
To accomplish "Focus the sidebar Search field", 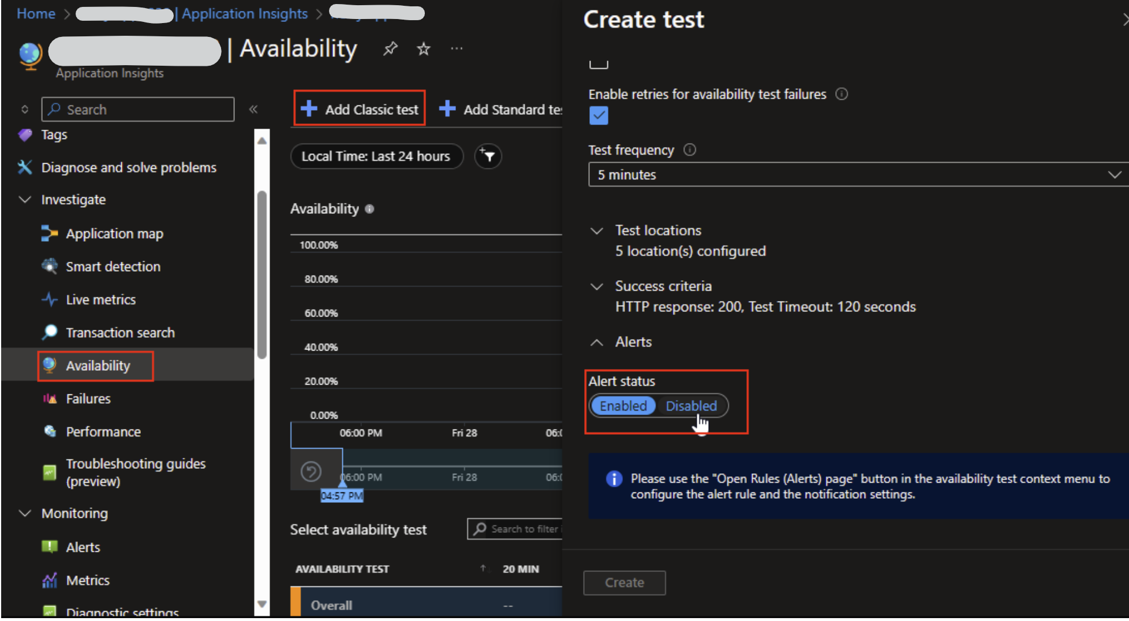I will pyautogui.click(x=137, y=109).
